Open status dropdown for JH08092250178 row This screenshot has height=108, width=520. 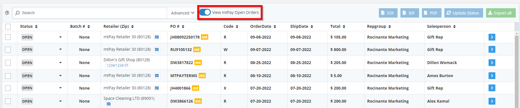point(60,37)
